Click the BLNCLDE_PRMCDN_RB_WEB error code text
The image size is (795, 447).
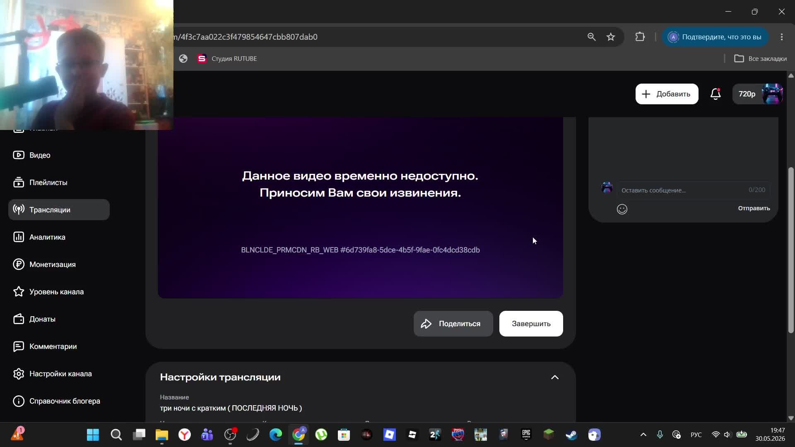[x=360, y=250]
